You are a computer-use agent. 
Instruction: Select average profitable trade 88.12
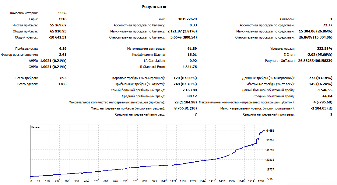click(x=192, y=96)
